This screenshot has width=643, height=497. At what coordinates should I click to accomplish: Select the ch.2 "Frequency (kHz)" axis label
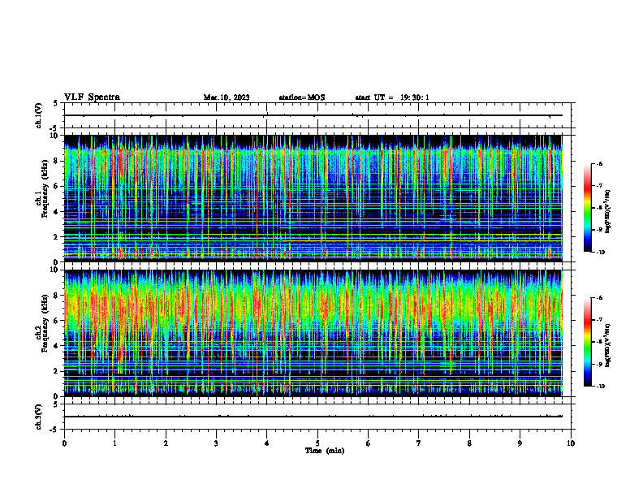point(45,322)
